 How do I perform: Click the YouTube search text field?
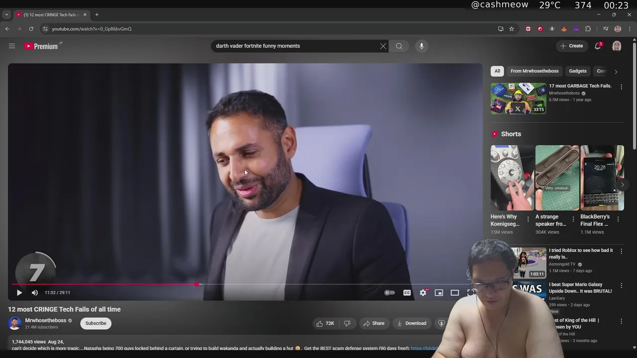(x=296, y=46)
